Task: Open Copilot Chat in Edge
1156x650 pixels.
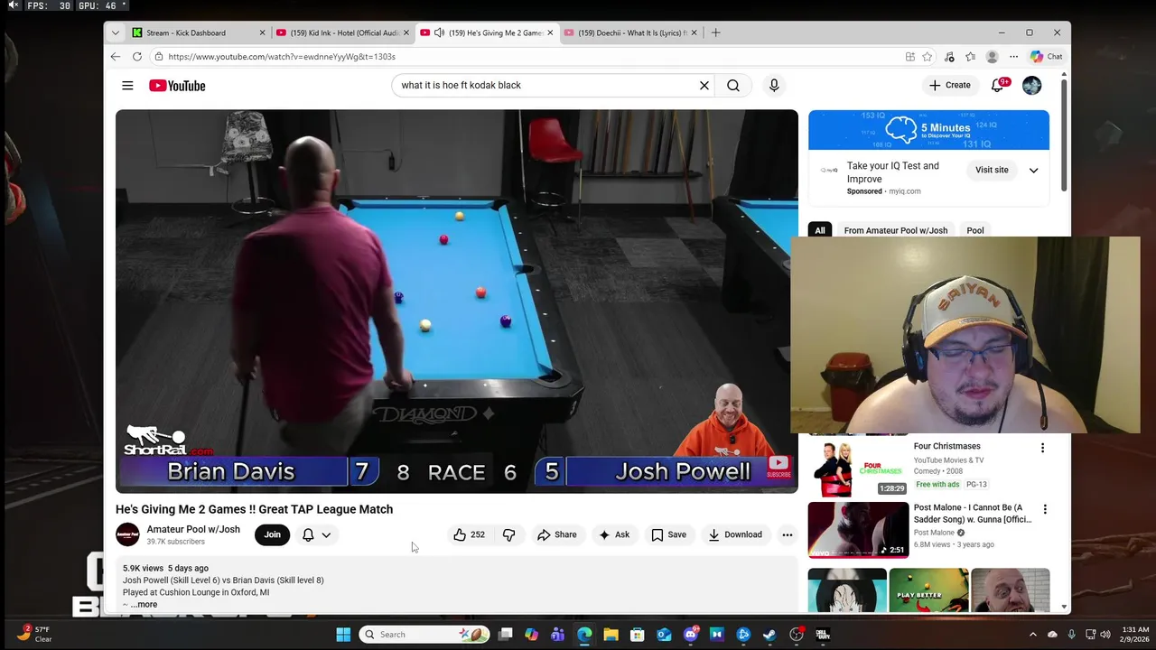Action: tap(1047, 56)
